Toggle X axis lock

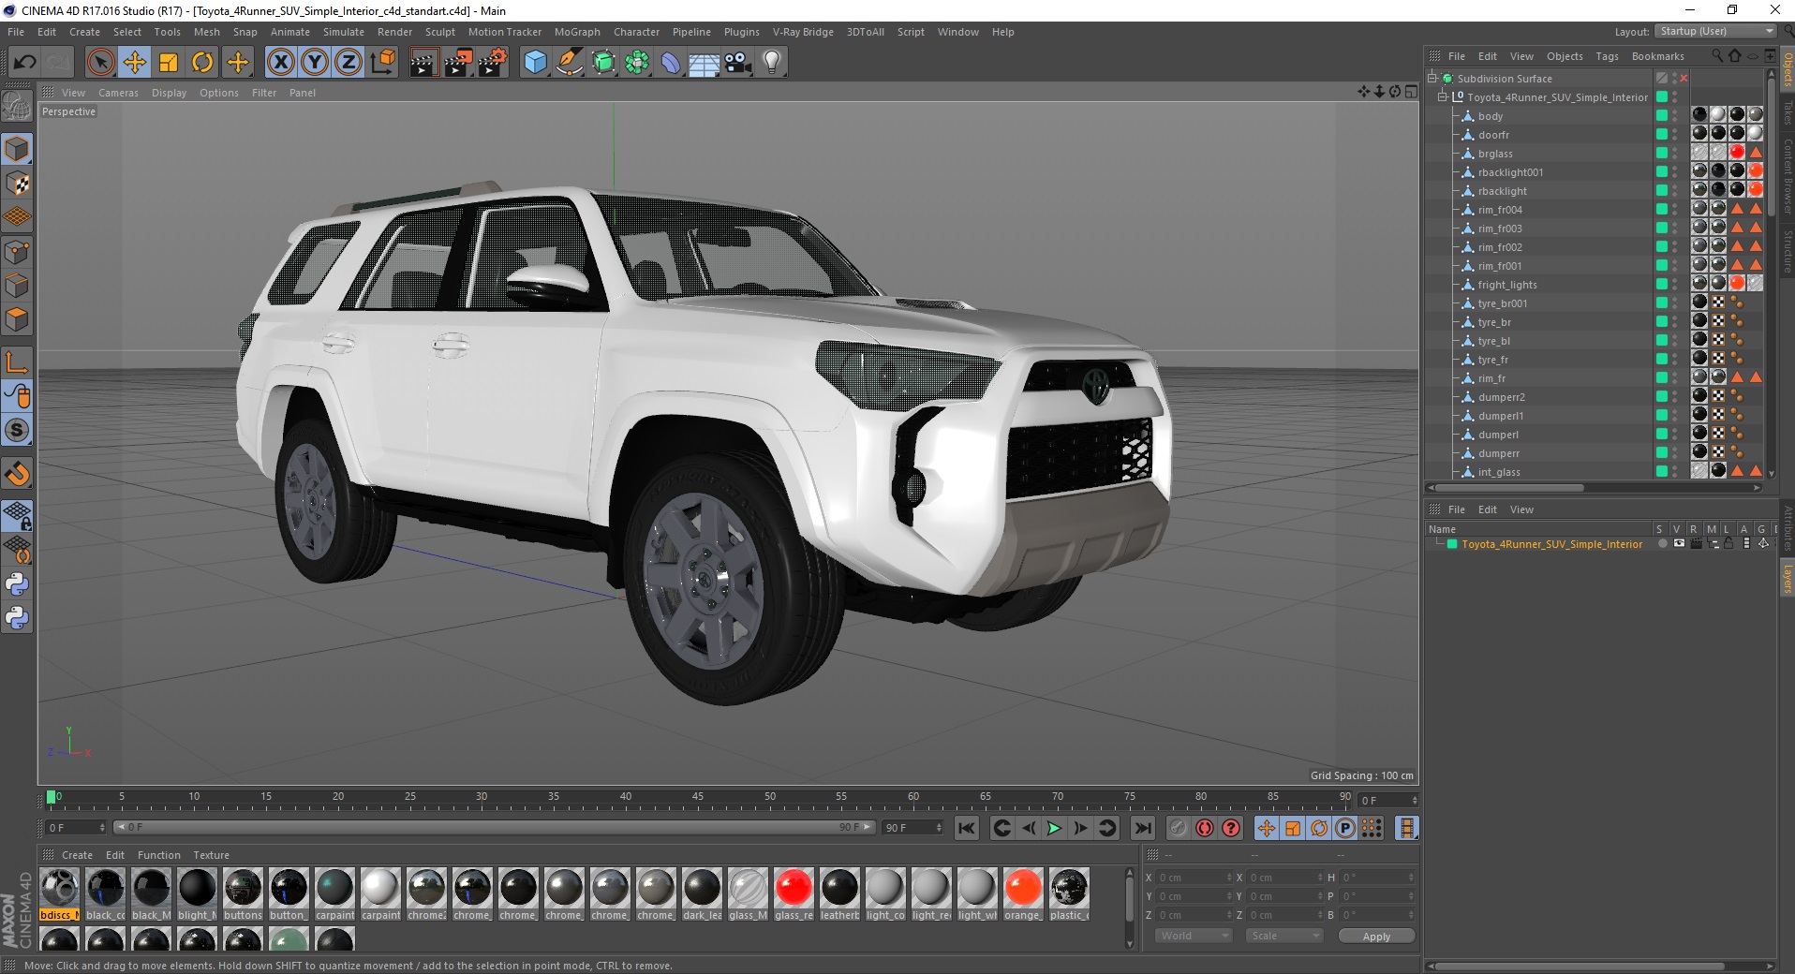tap(280, 63)
